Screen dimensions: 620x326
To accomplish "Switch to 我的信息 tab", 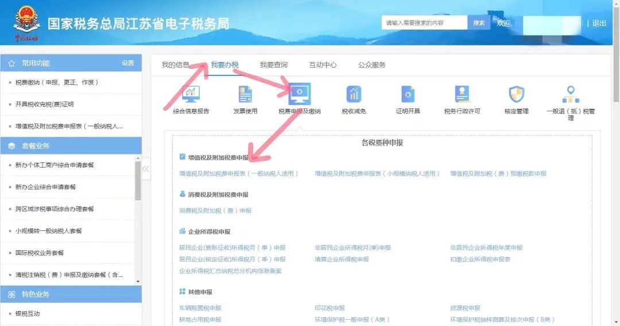I will click(175, 65).
